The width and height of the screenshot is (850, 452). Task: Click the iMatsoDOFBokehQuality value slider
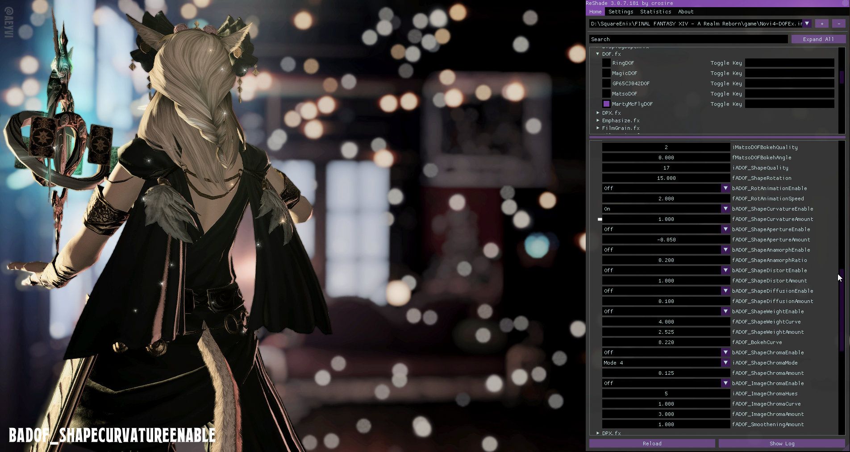tap(666, 147)
